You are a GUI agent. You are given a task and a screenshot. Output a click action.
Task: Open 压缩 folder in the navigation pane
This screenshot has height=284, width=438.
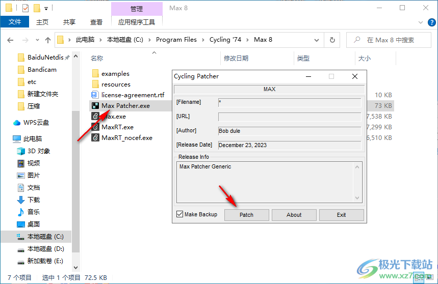coord(34,106)
